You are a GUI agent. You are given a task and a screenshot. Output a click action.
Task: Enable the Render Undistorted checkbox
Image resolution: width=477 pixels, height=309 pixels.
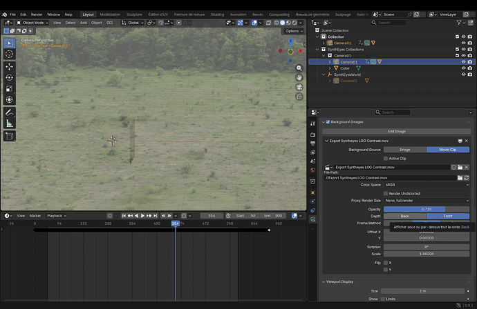(x=386, y=193)
